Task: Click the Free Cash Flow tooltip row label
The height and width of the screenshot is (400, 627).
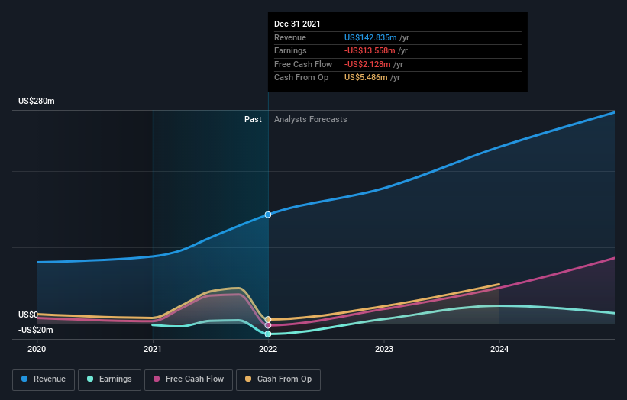Action: pos(303,64)
